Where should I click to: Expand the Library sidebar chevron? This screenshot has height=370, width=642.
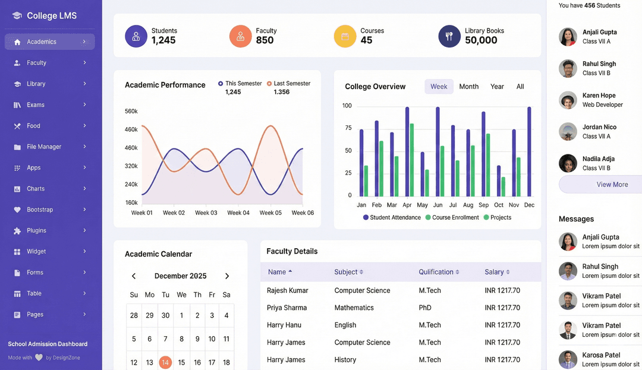[x=85, y=84]
